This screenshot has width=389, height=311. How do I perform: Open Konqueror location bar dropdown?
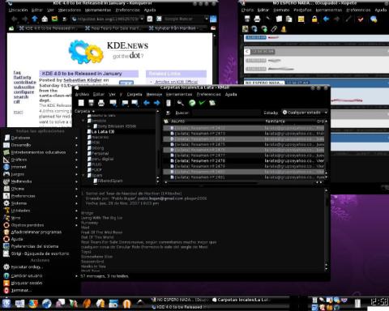[x=142, y=19]
